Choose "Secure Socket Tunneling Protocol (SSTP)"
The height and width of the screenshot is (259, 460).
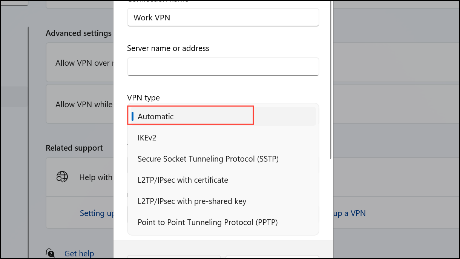coord(208,159)
